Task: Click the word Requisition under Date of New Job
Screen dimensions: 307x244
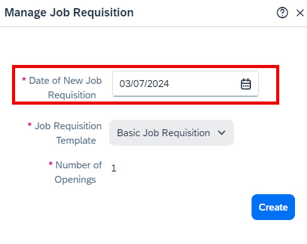Action: click(72, 95)
